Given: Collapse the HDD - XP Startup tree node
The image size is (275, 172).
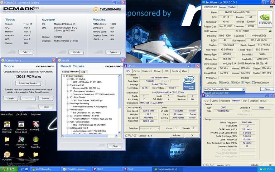Looking at the screenshot, I should (68, 79).
